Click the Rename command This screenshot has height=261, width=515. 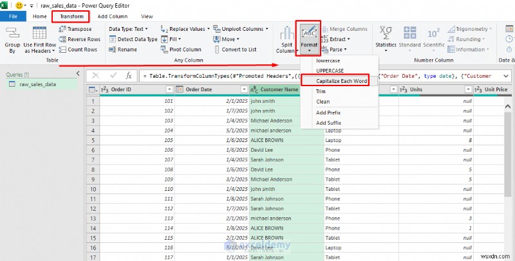coord(123,50)
